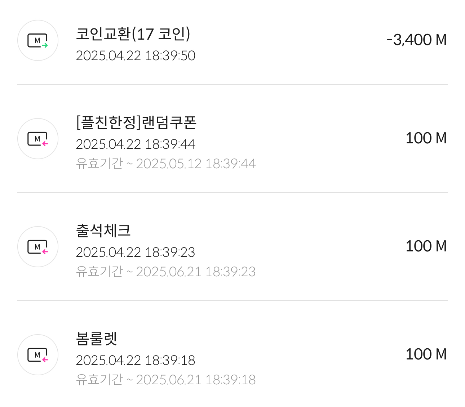Viewport: 465px width, 407px height.
Task: Click the green arrow on exchange icon
Action: click(x=45, y=45)
